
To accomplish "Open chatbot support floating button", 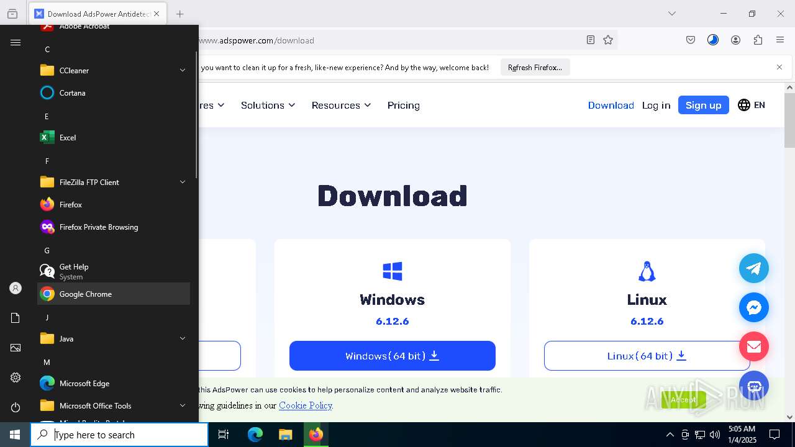I will click(754, 386).
